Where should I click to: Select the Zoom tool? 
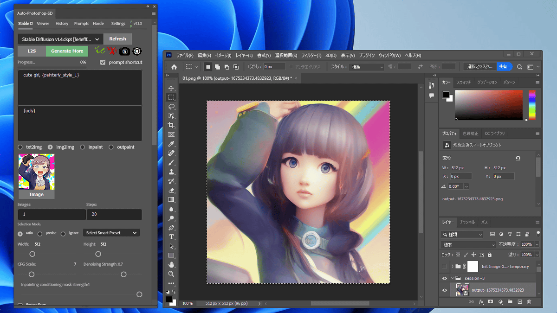pyautogui.click(x=171, y=274)
